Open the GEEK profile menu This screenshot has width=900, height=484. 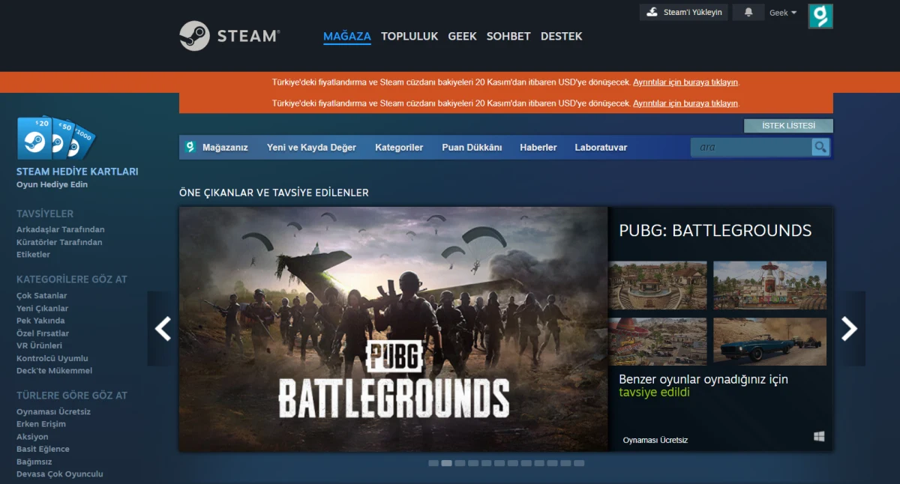pos(462,36)
